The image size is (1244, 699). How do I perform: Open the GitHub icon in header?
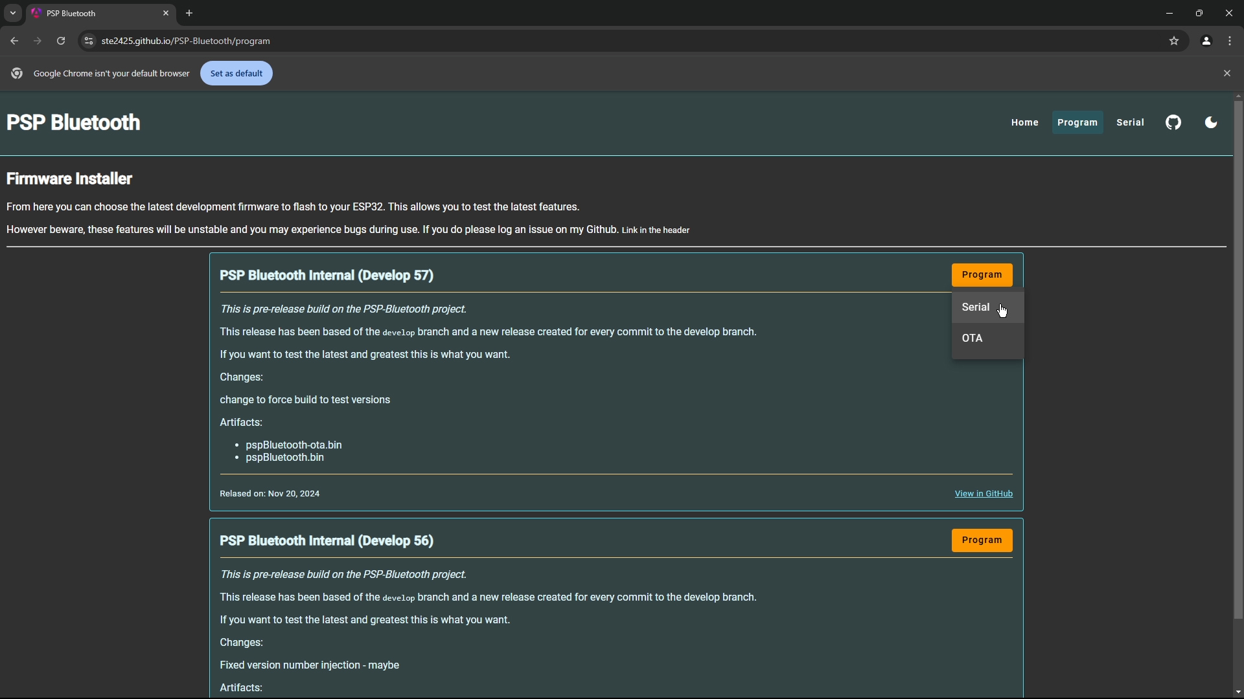pos(1173,122)
